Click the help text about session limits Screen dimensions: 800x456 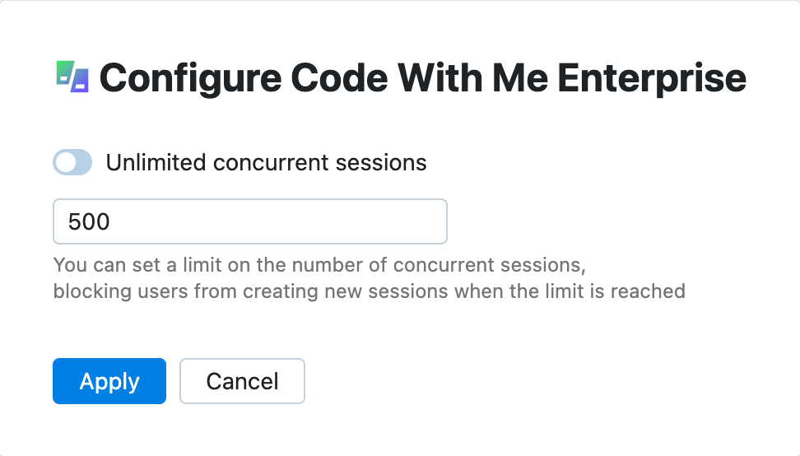pyautogui.click(x=319, y=266)
